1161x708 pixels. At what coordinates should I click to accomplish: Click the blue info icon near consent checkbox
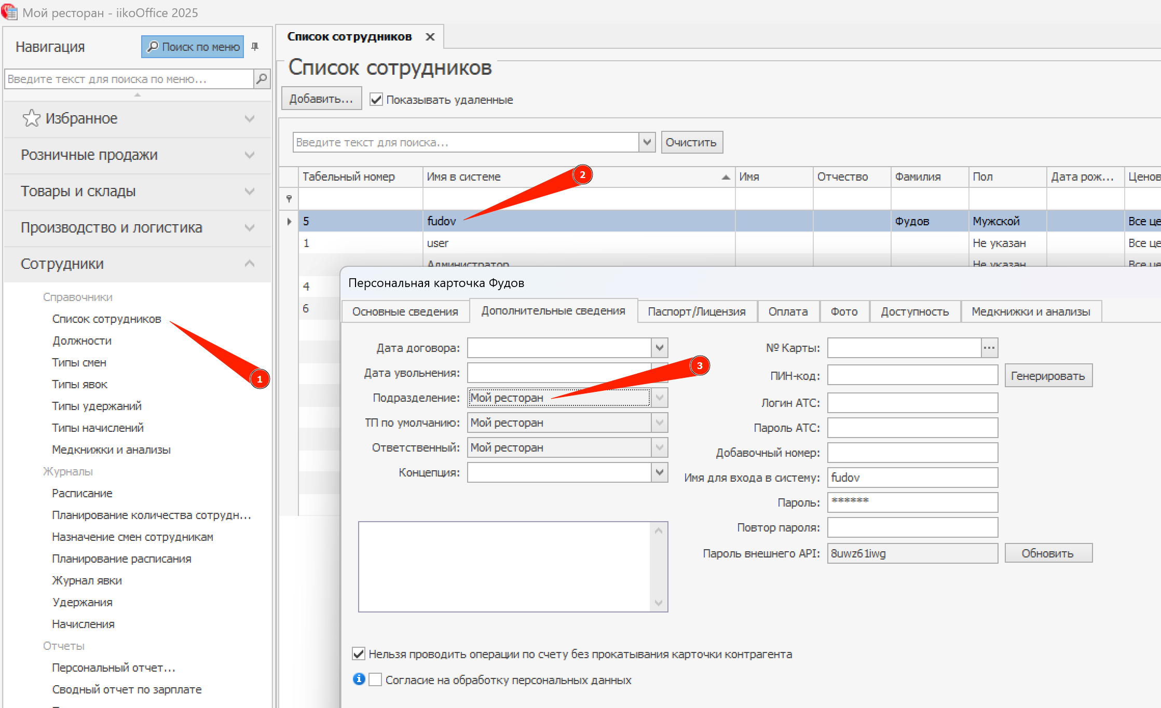[x=359, y=679]
